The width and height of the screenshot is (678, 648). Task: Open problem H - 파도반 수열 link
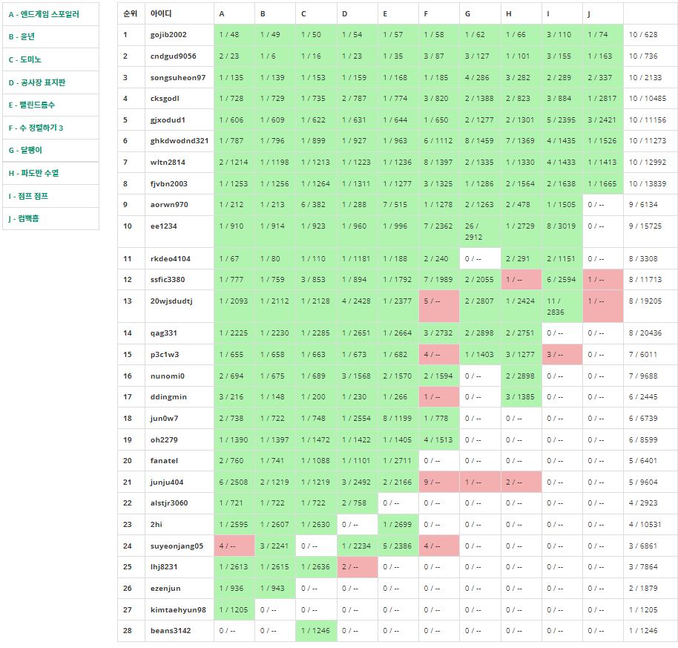pyautogui.click(x=33, y=174)
